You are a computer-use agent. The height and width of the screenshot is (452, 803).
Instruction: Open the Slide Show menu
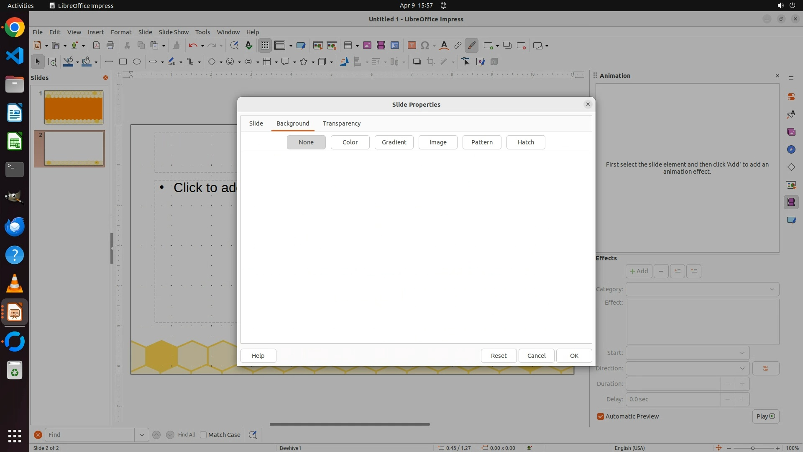click(174, 32)
